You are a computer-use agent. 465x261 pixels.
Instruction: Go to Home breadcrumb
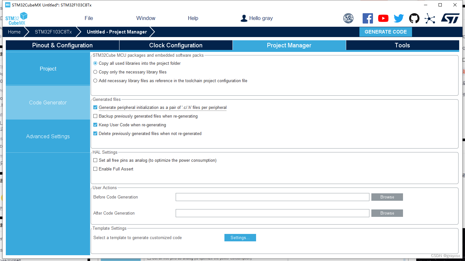coord(14,32)
